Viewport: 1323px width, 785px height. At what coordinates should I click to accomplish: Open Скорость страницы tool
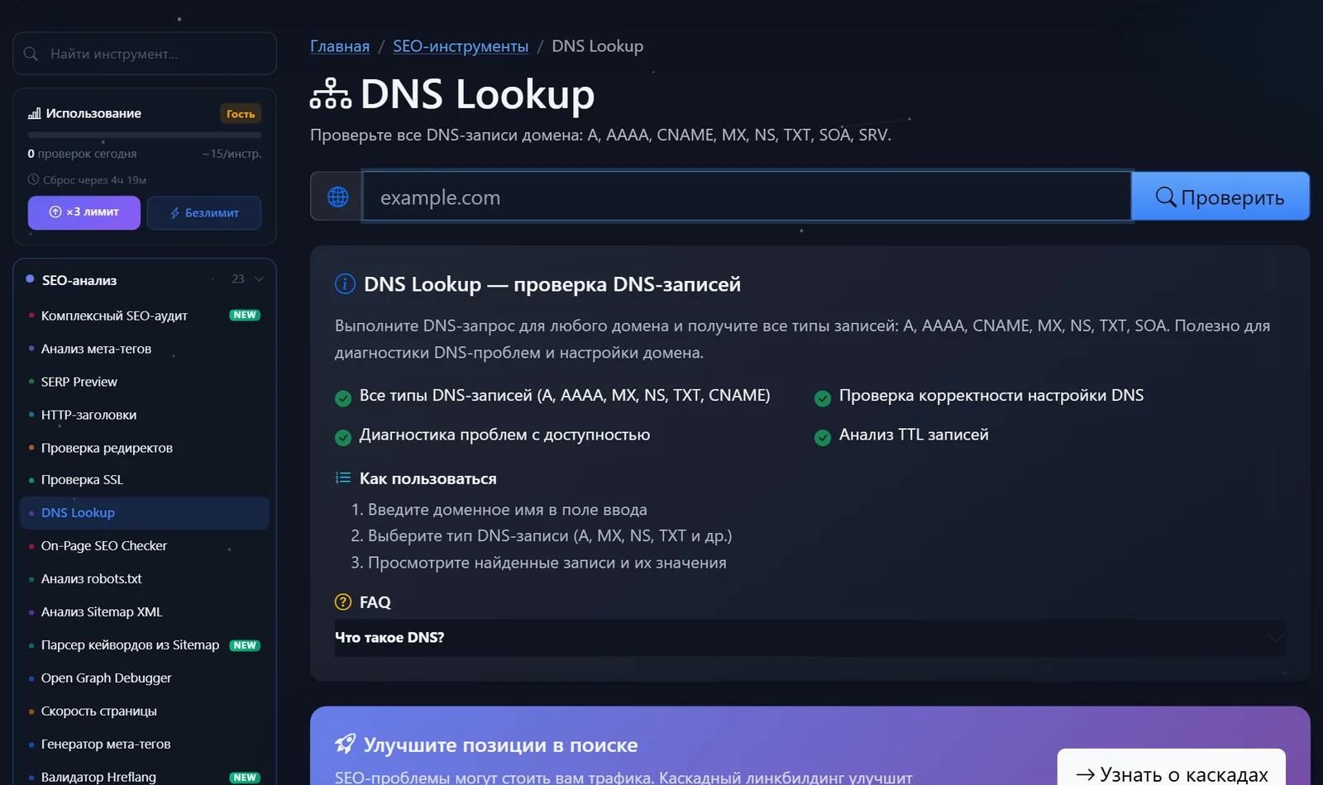click(145, 711)
